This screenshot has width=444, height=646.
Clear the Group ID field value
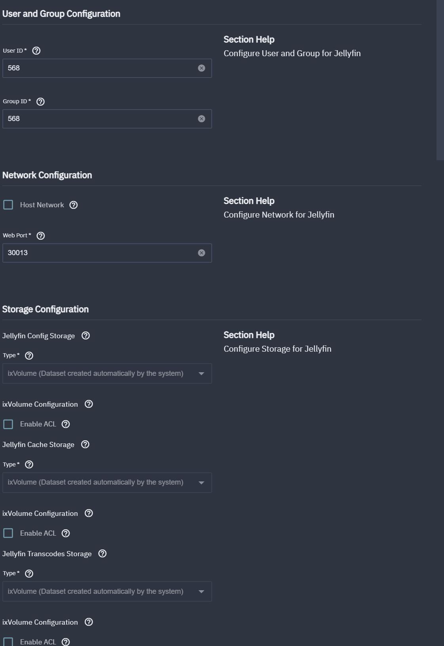[201, 119]
